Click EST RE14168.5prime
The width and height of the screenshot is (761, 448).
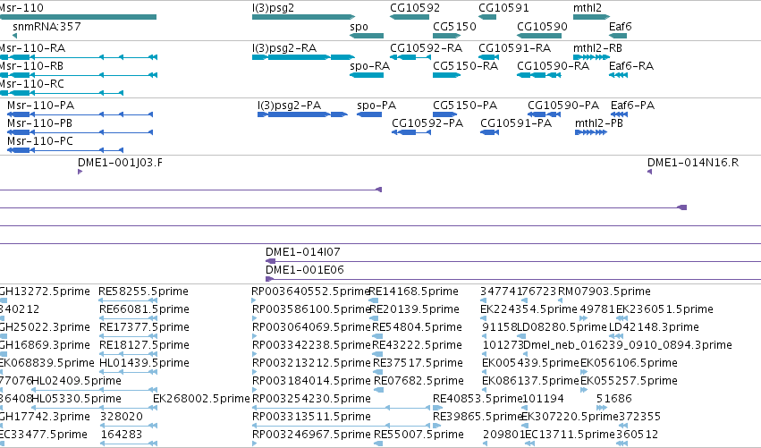413,292
